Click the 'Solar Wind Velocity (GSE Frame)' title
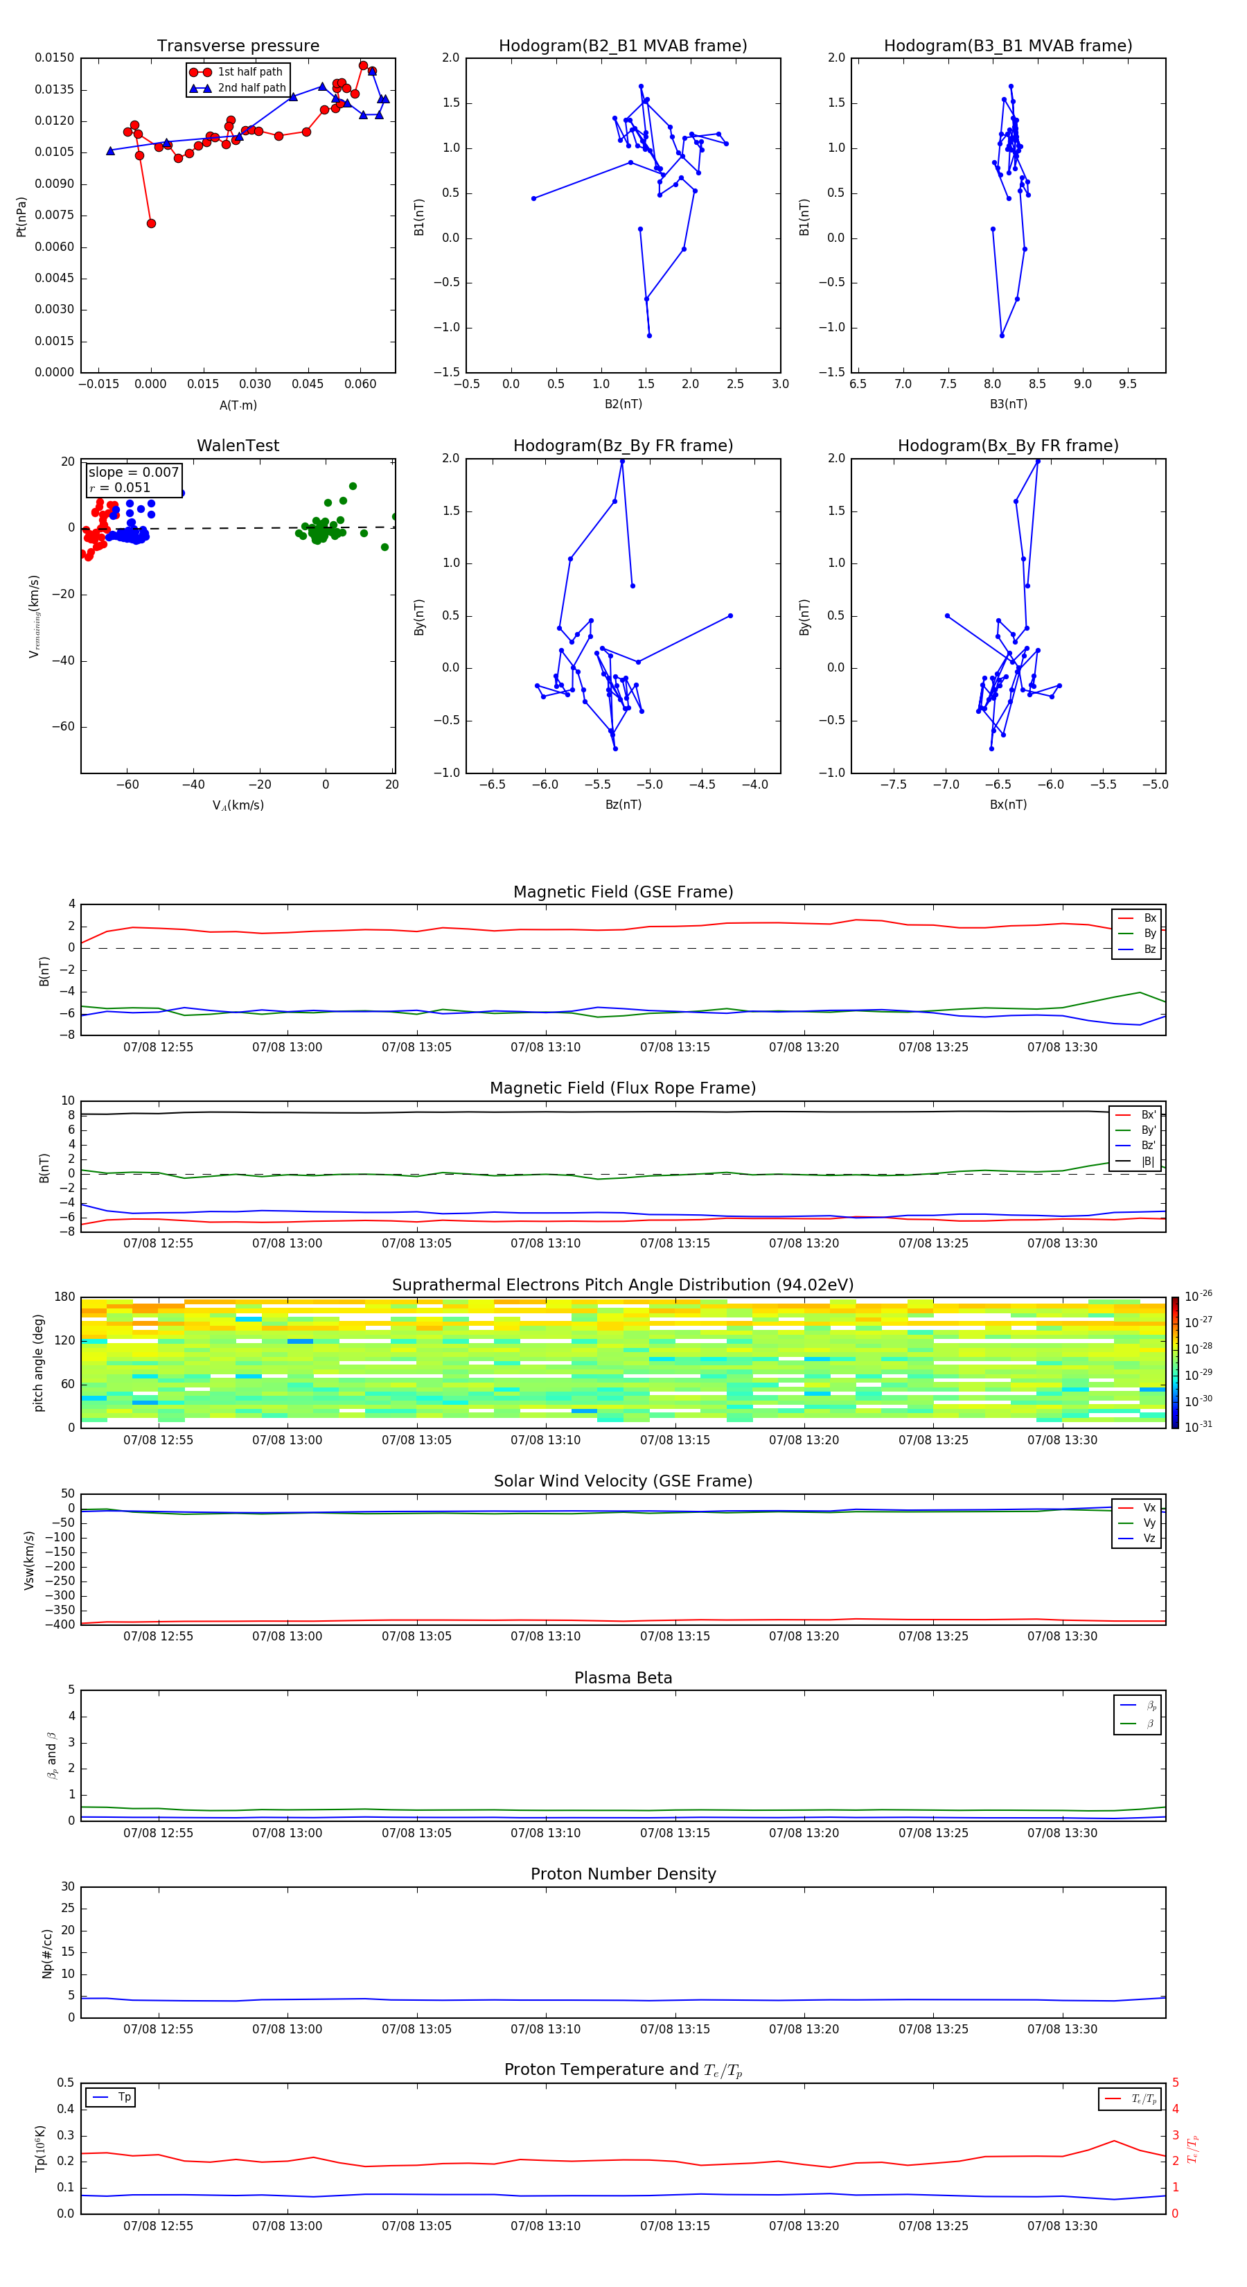Image resolution: width=1247 pixels, height=2287 pixels. (623, 1482)
